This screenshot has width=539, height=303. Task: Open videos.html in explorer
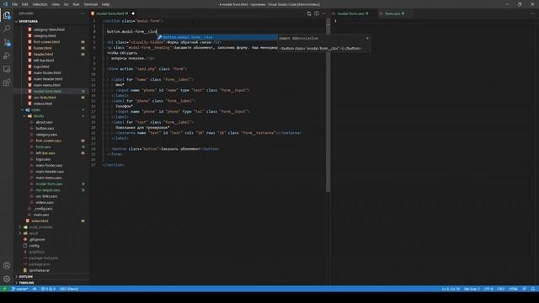43,104
